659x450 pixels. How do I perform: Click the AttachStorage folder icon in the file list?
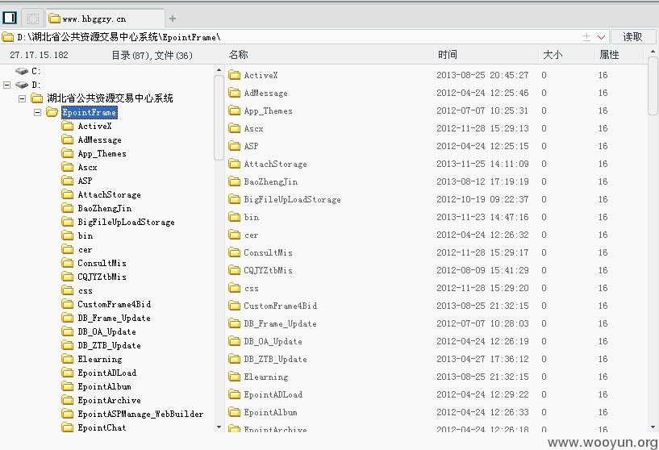tap(234, 164)
